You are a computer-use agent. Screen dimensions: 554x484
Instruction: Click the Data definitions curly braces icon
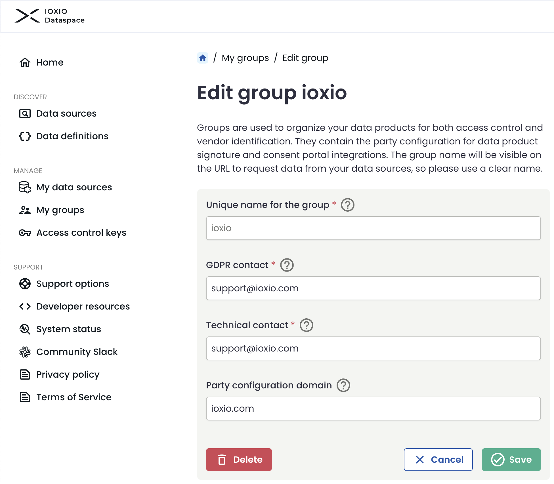click(25, 136)
